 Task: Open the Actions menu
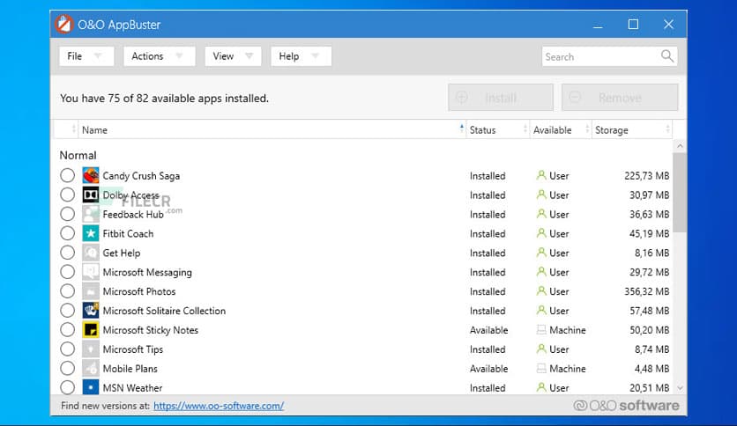point(160,56)
